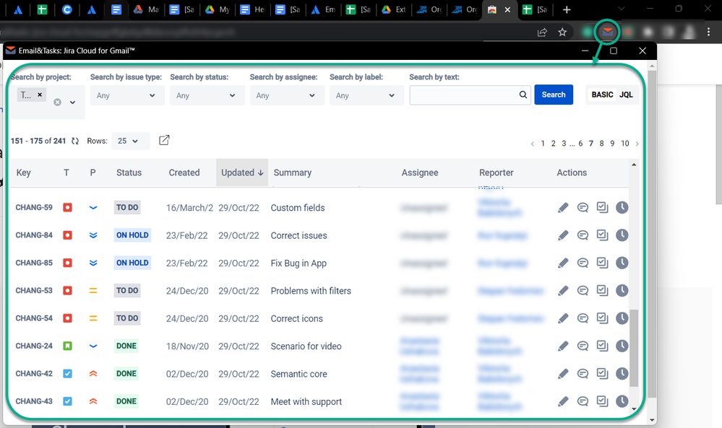This screenshot has width=722, height=428.
Task: Change rows per page dropdown
Action: (131, 141)
